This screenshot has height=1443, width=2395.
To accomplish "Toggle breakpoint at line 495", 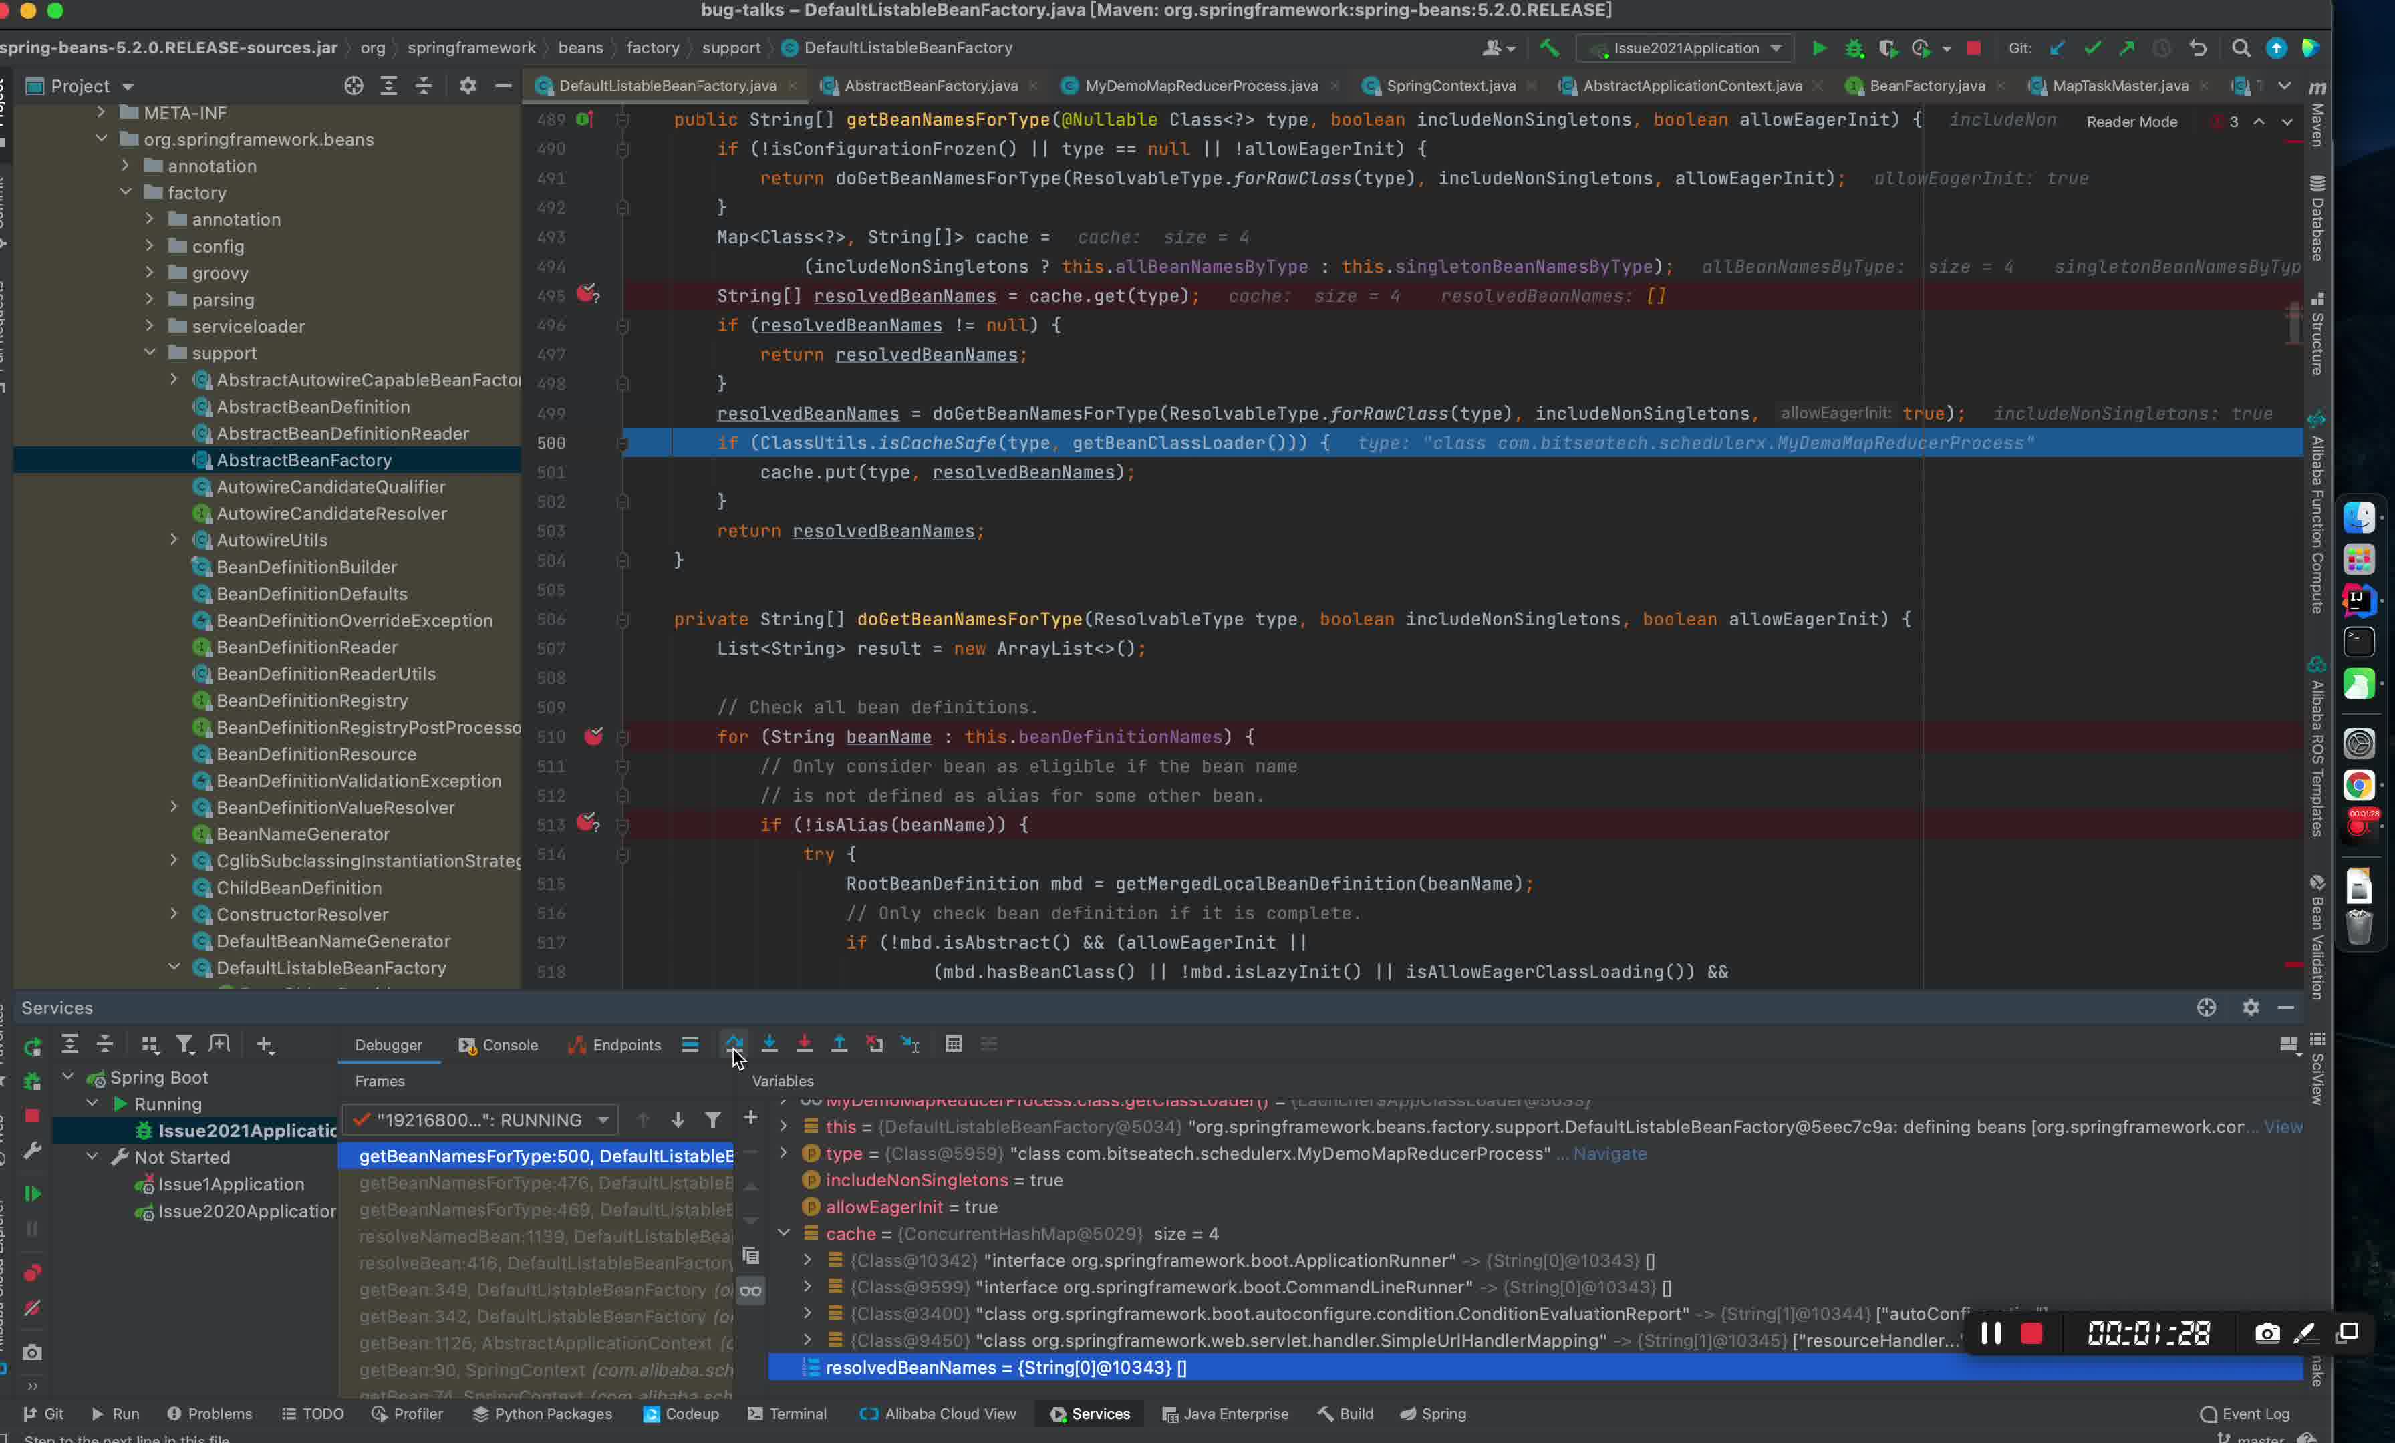I will 587,295.
